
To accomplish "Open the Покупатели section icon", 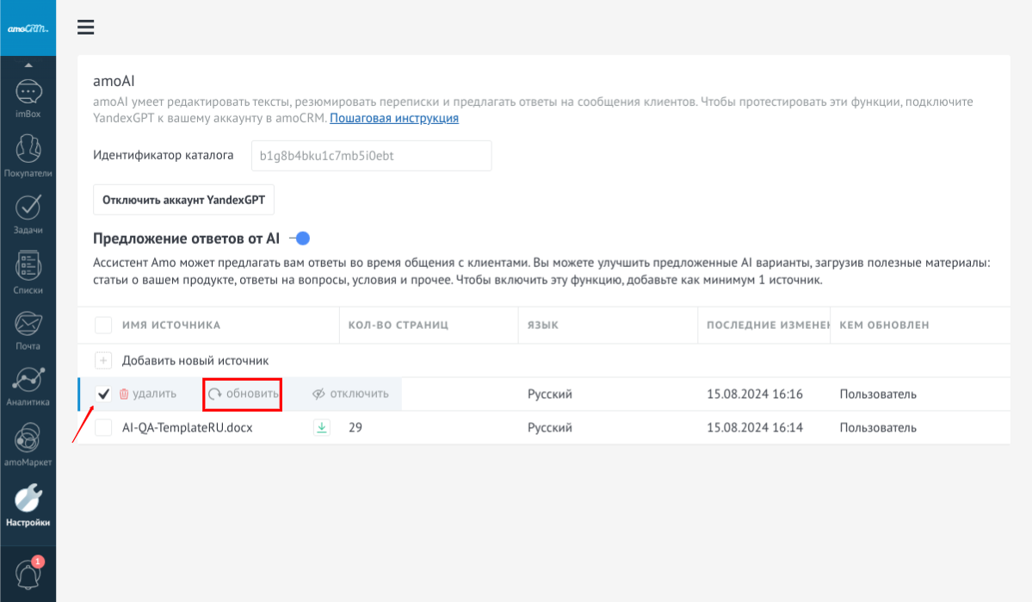I will (28, 153).
